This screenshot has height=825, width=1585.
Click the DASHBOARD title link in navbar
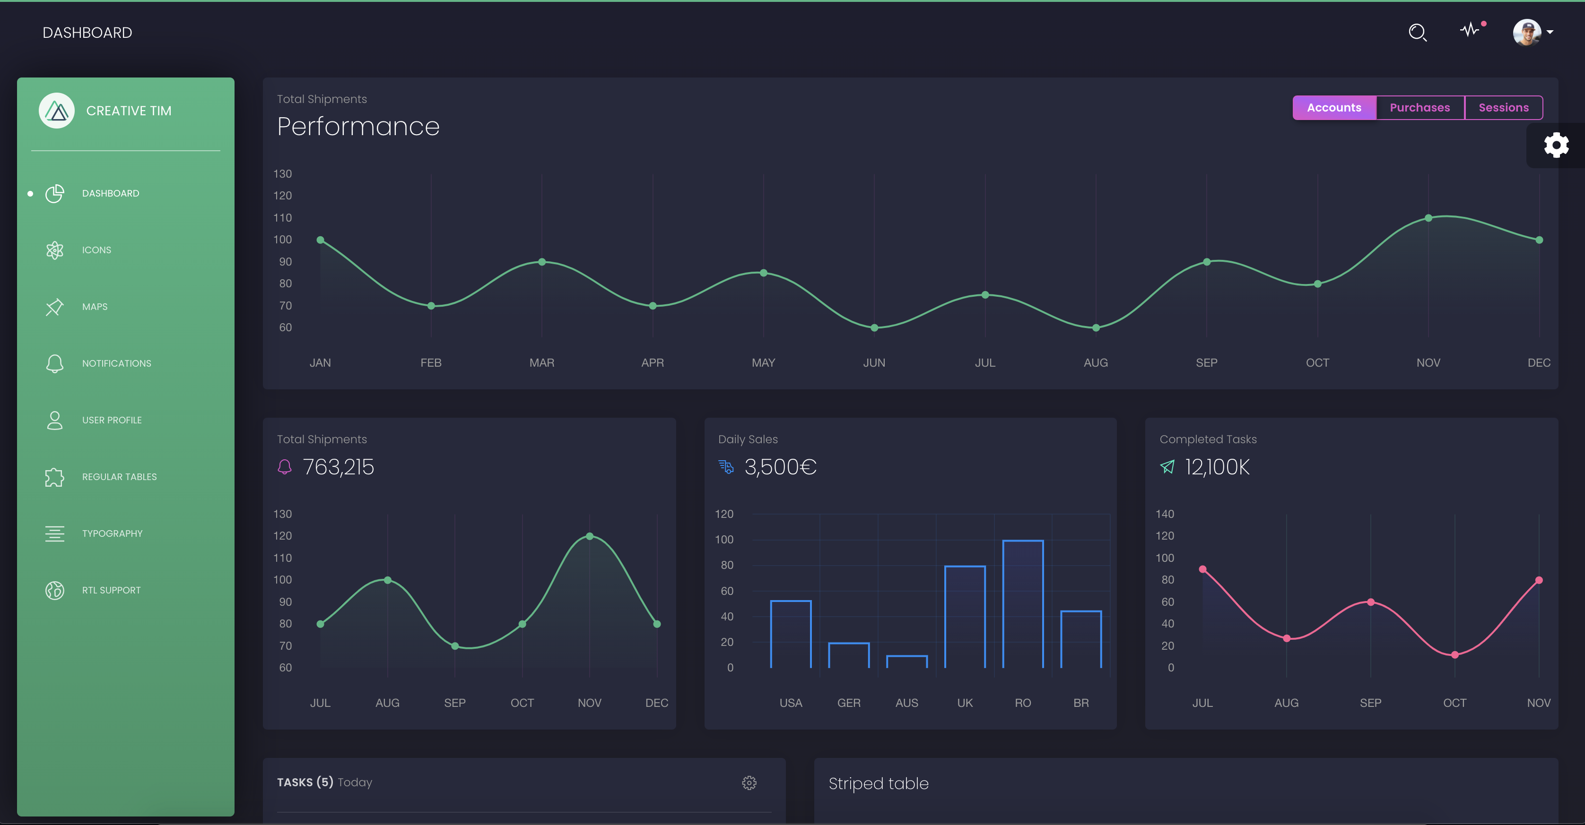pos(87,33)
